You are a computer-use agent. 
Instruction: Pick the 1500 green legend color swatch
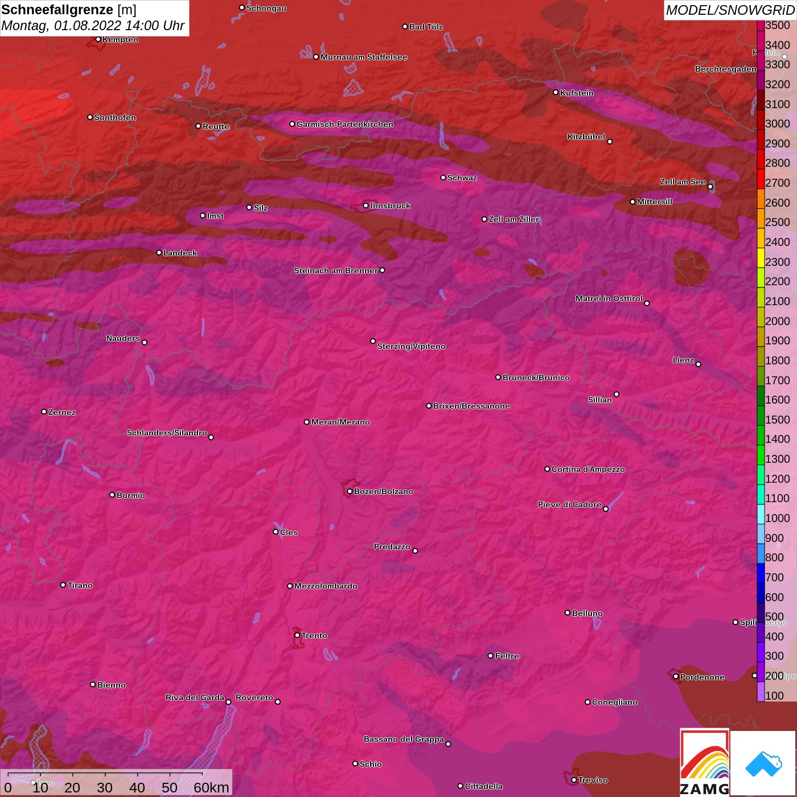(761, 415)
